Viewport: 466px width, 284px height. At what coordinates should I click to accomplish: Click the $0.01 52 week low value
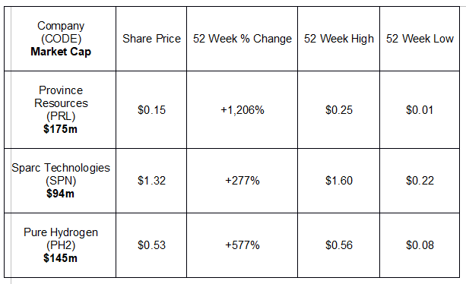point(420,109)
